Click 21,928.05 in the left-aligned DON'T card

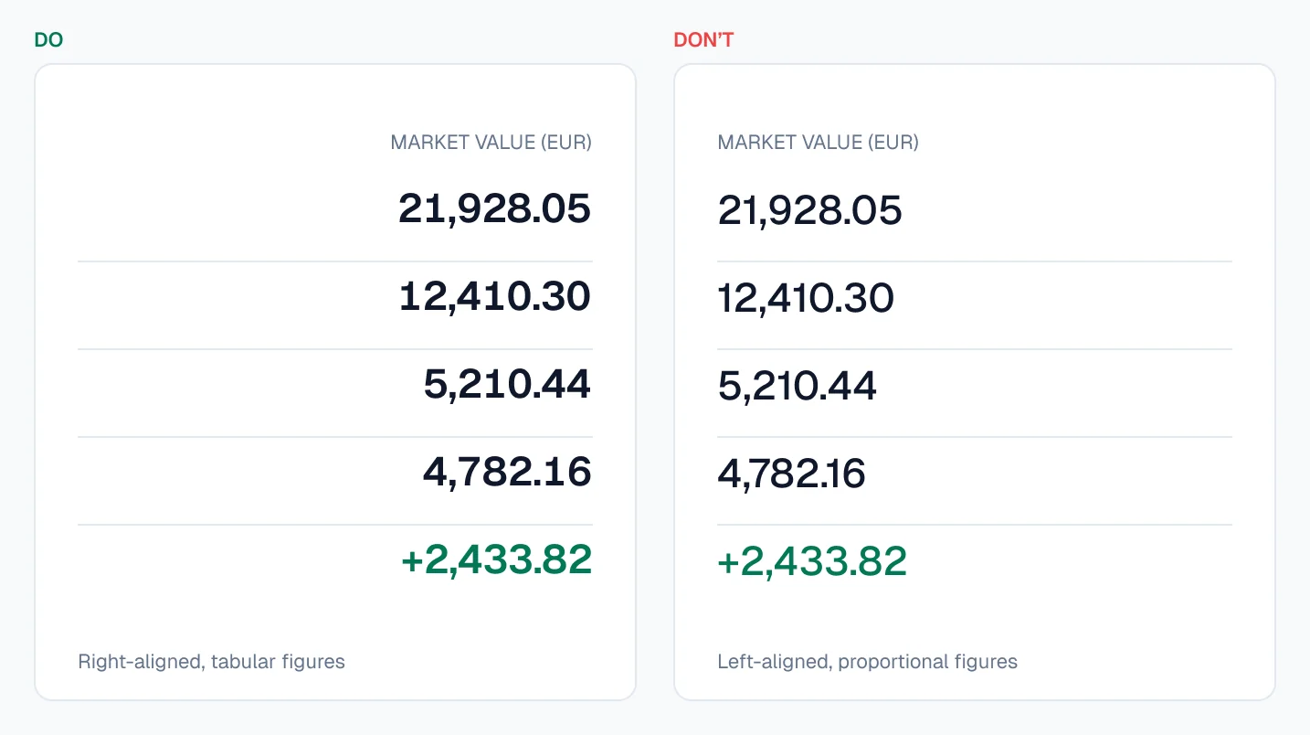810,211
